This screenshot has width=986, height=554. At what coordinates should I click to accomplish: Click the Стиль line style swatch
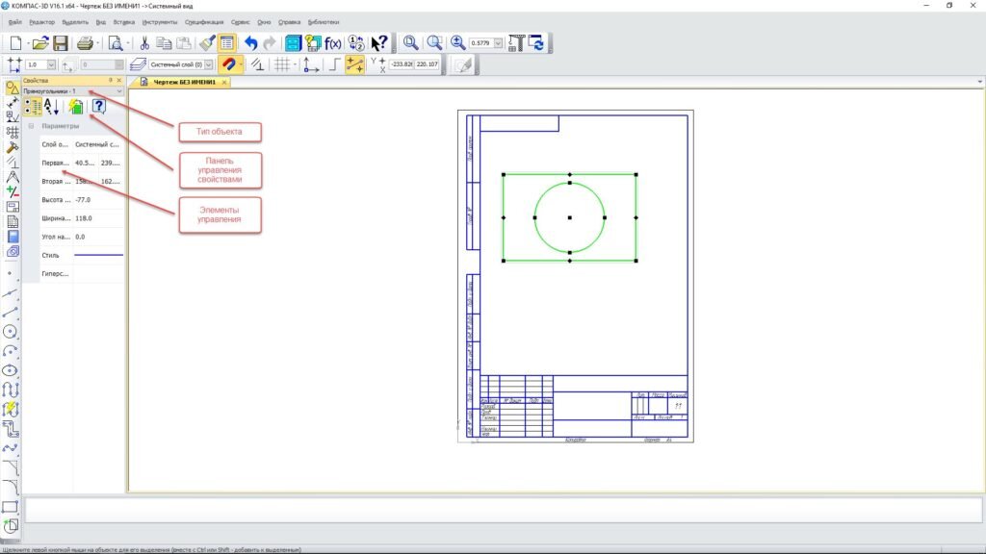[99, 255]
